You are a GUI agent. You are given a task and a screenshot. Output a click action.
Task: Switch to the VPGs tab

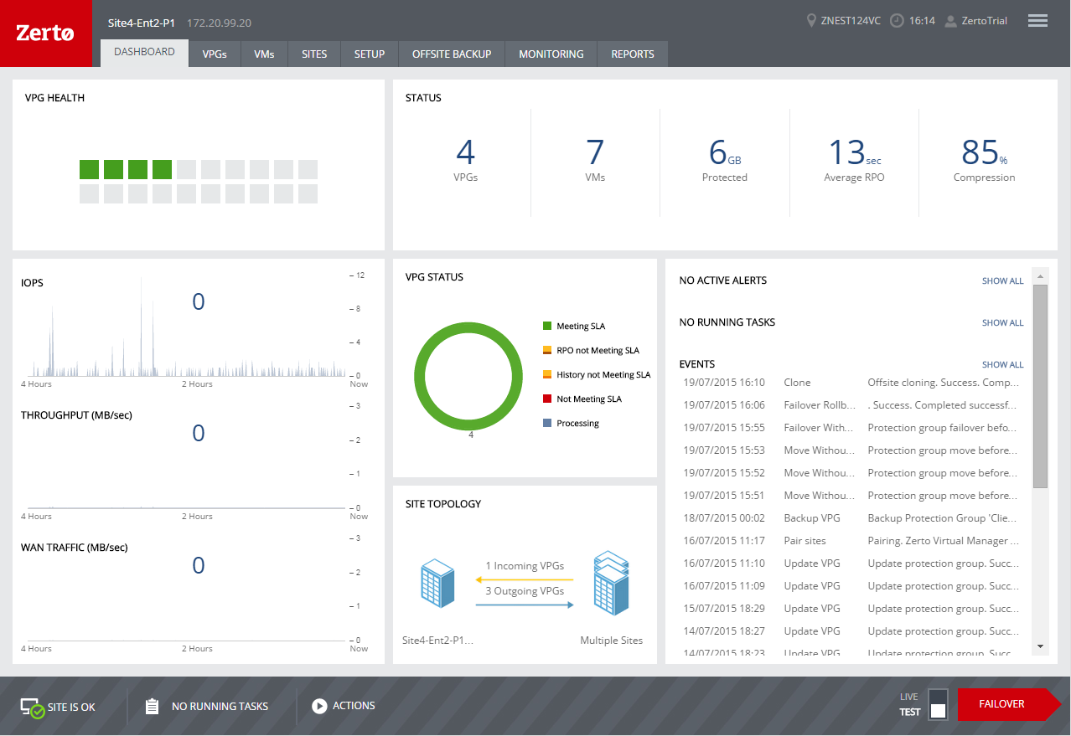pos(215,54)
